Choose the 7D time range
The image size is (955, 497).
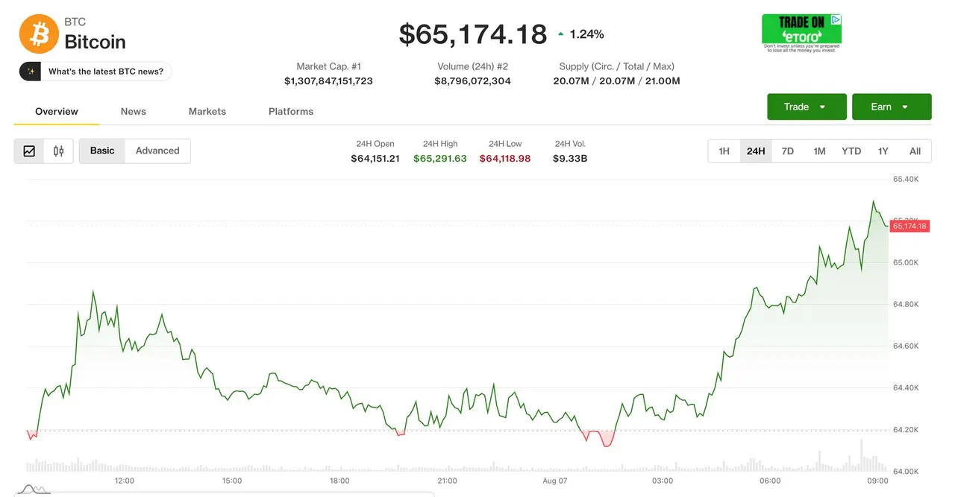point(788,151)
